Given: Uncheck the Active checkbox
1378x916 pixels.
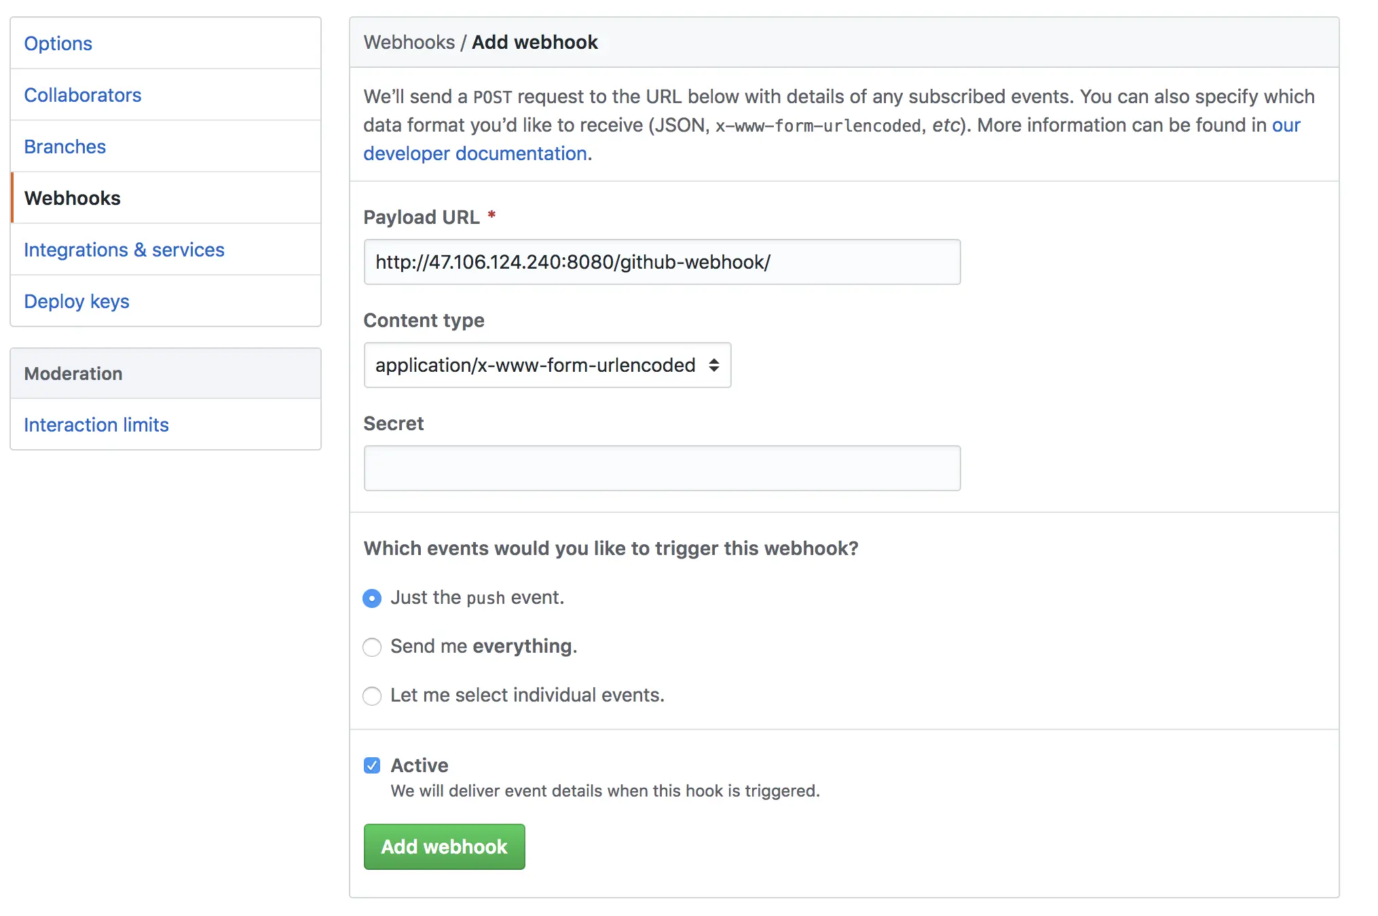Looking at the screenshot, I should point(372,765).
